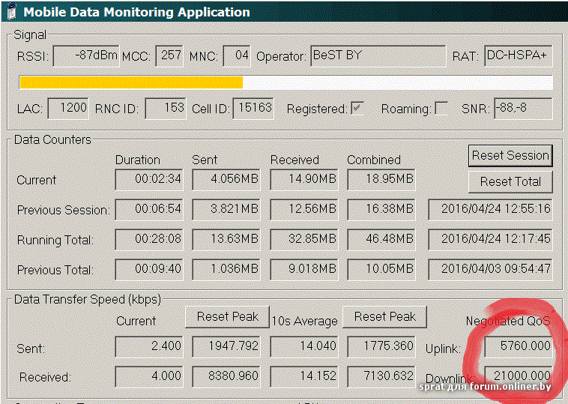Select Previous Session timestamp field
Viewport: 568px width, 404px height.
pyautogui.click(x=490, y=209)
